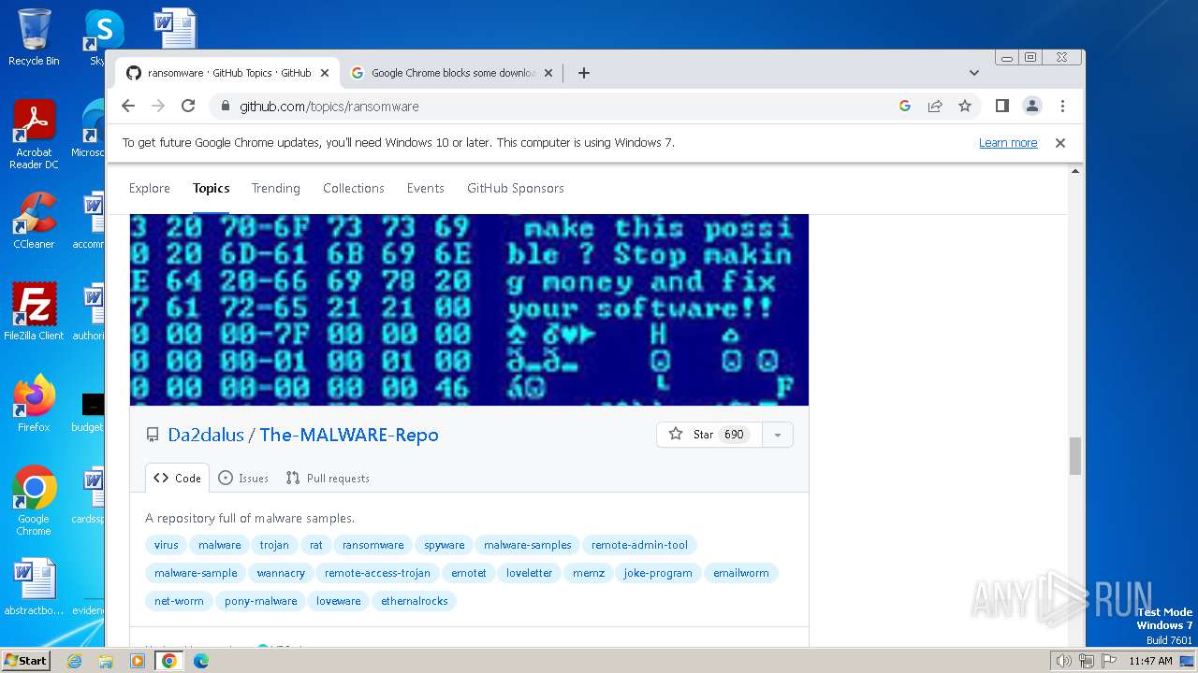1198x673 pixels.
Task: Click the loveletter topic tag
Action: click(x=530, y=573)
